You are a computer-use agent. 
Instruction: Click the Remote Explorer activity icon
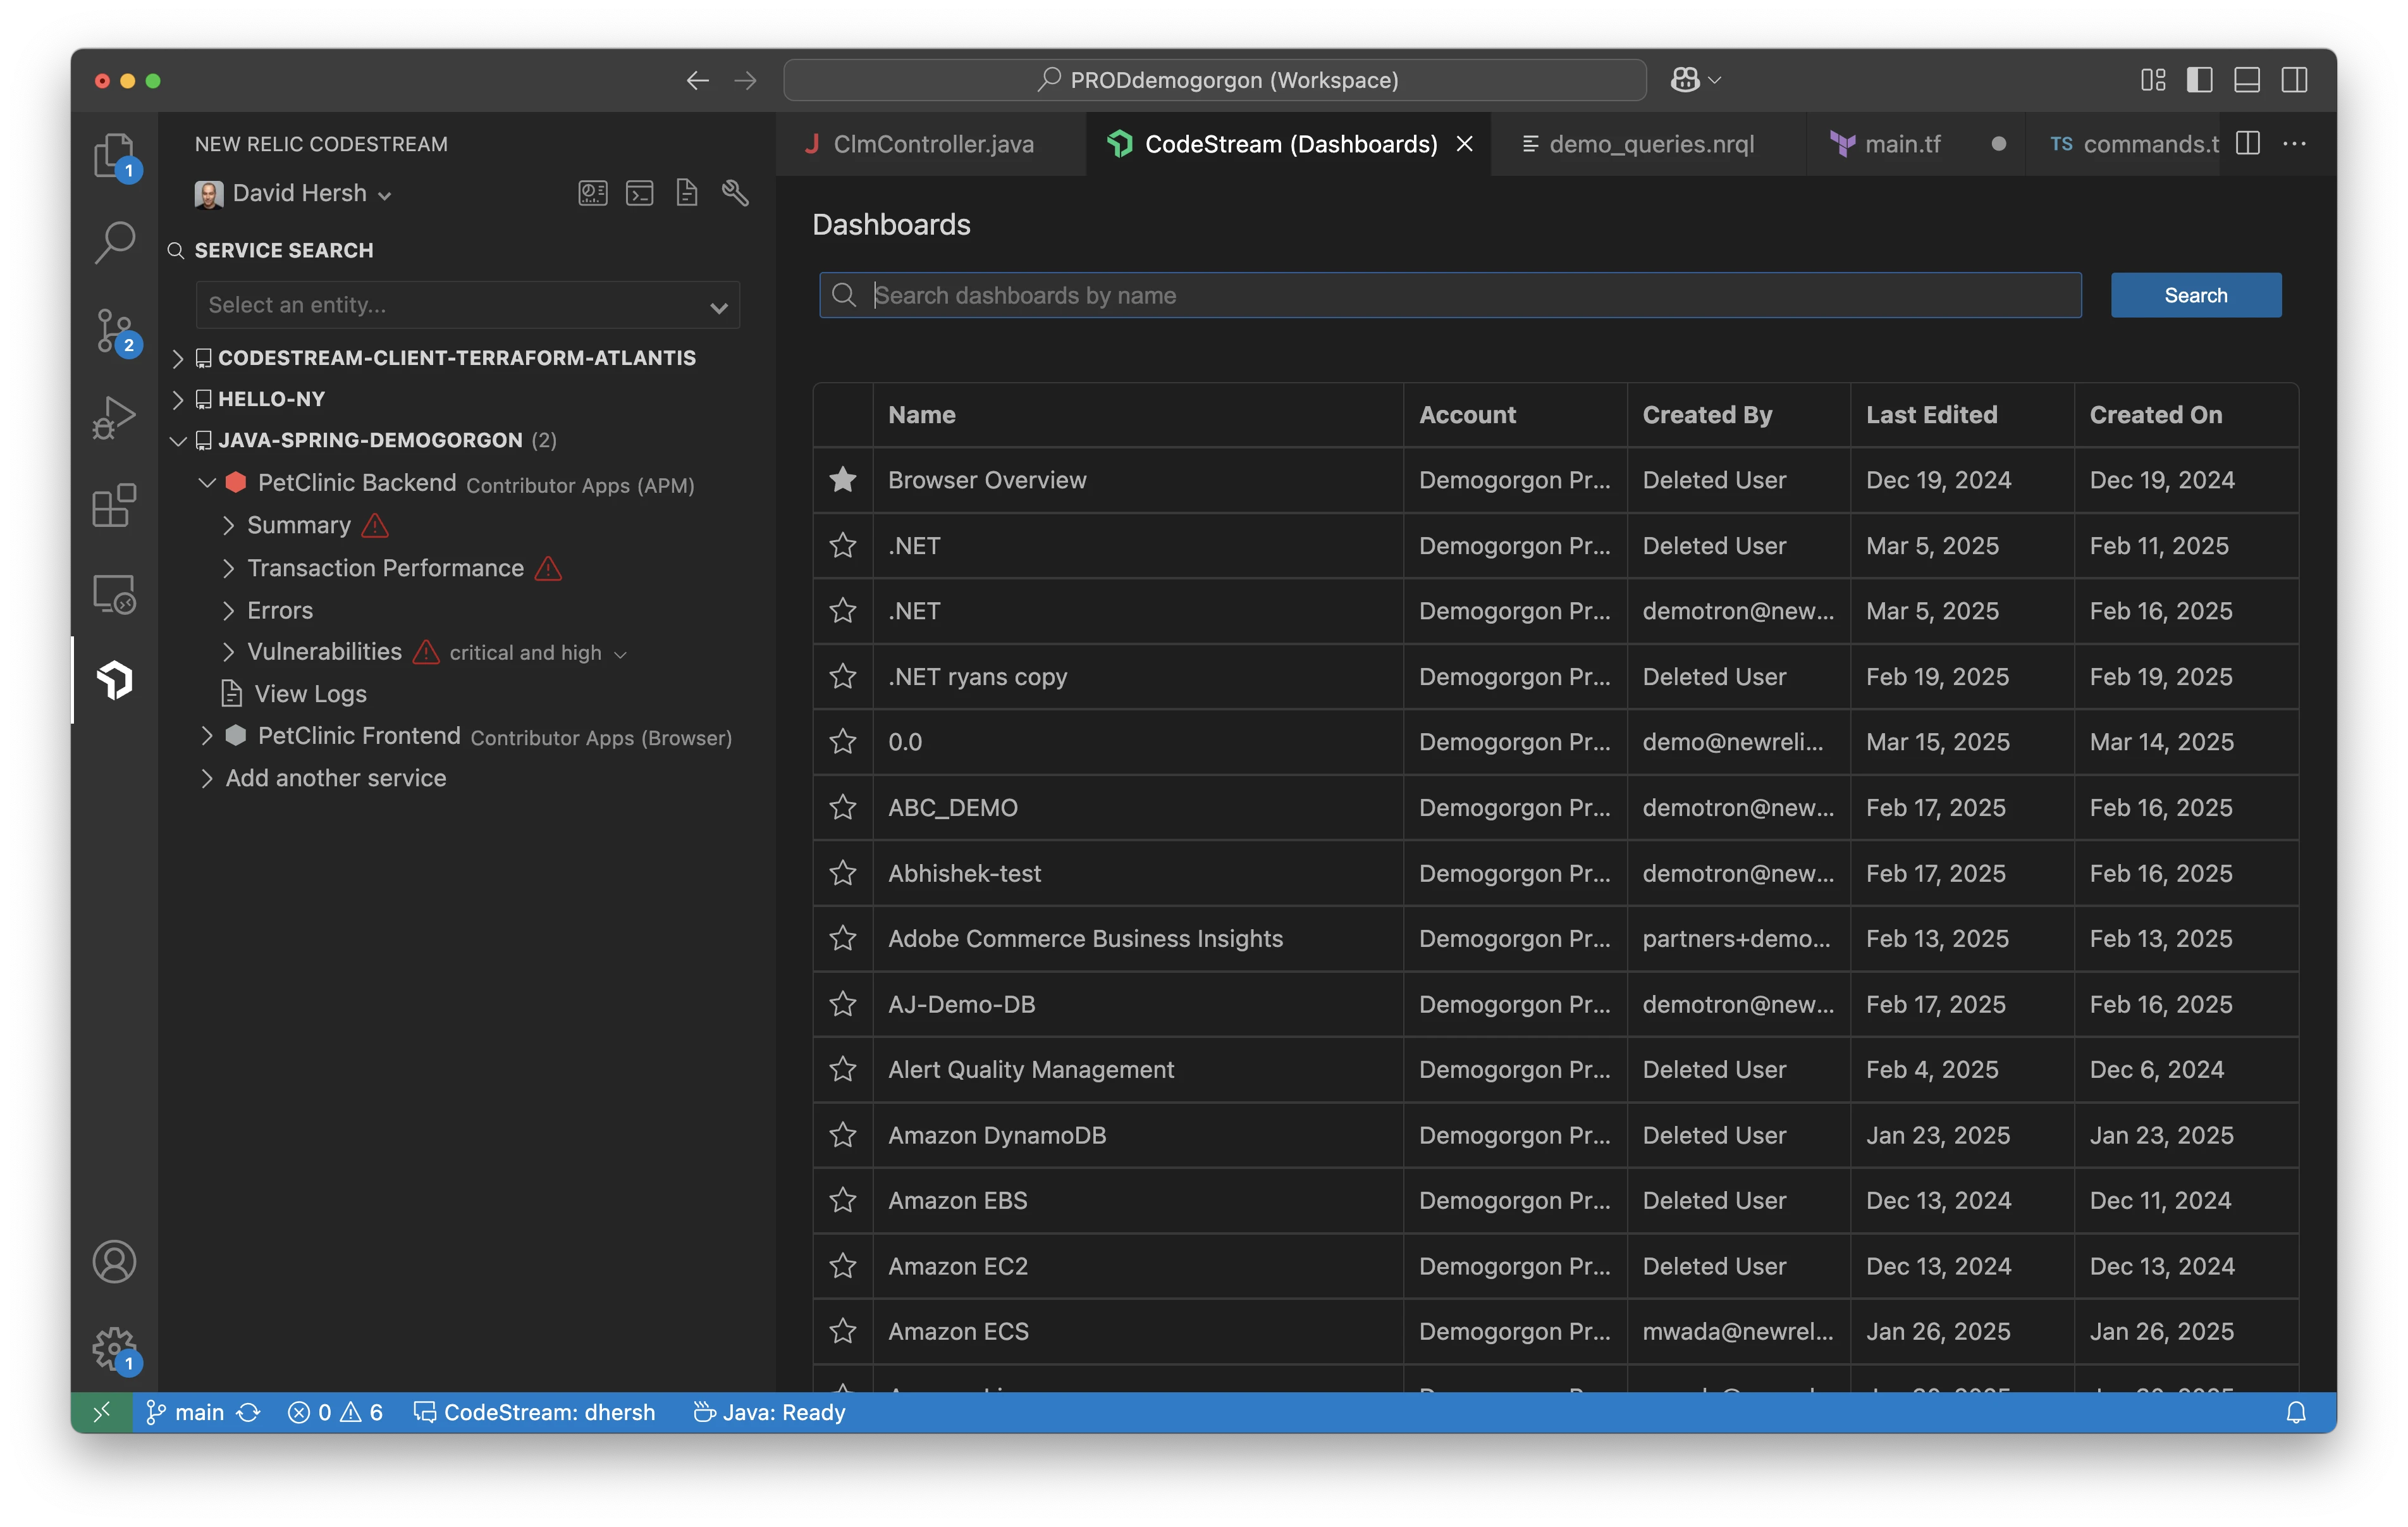pos(114,593)
